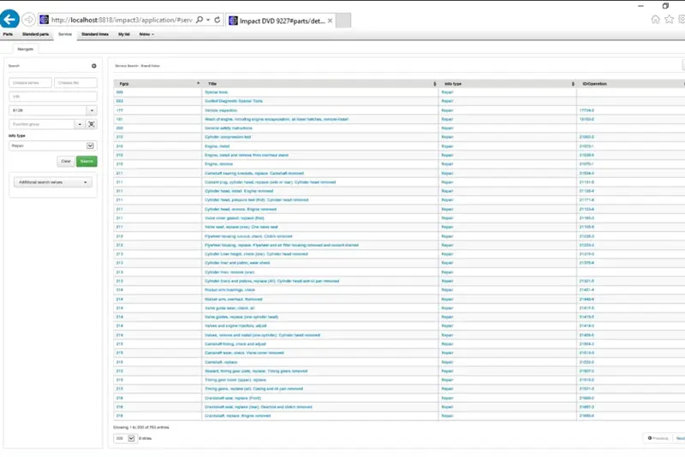Open favorites with the star icon
This screenshot has width=685, height=457.
pos(668,19)
